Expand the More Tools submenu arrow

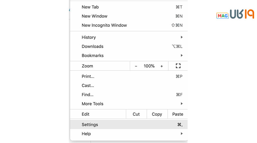click(x=182, y=104)
